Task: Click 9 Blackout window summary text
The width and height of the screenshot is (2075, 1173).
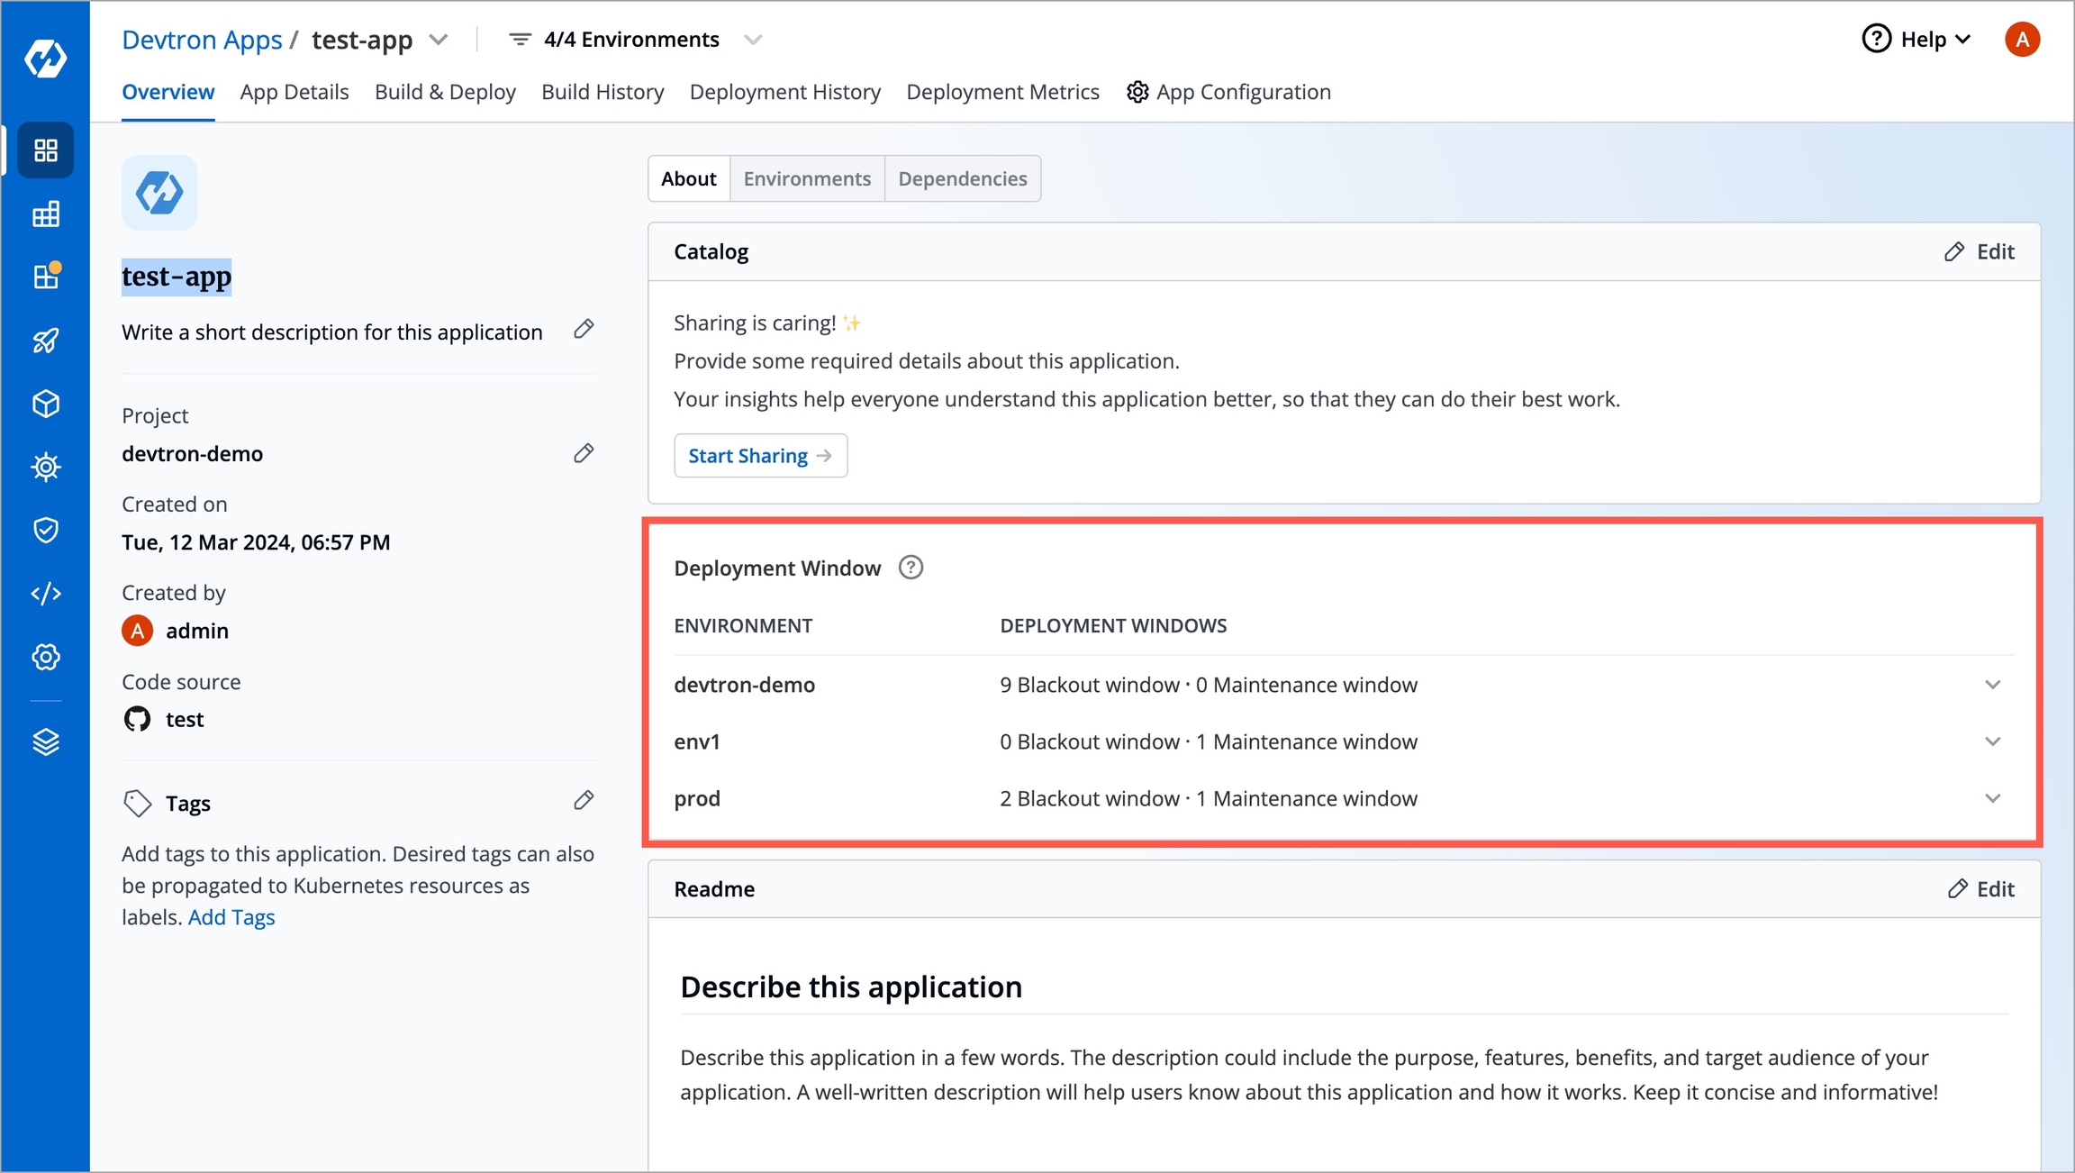Action: pos(1090,685)
